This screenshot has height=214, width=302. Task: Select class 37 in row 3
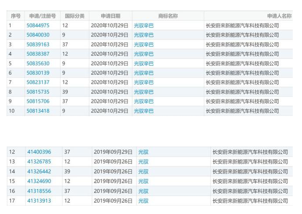(x=65, y=44)
